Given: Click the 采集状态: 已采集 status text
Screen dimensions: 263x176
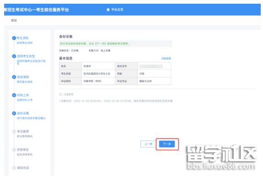Looking at the screenshot, I should point(69,50).
